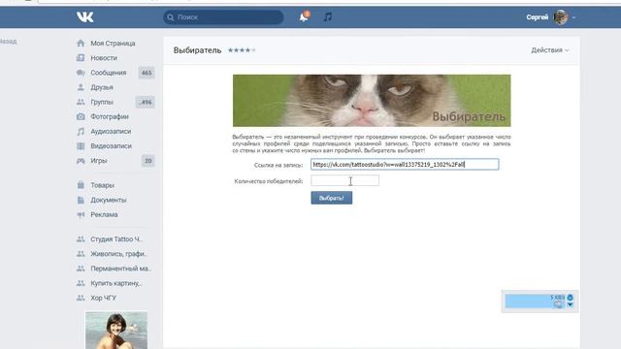Open Перманентный ма.. group link
This screenshot has width=621, height=349.
pos(120,269)
